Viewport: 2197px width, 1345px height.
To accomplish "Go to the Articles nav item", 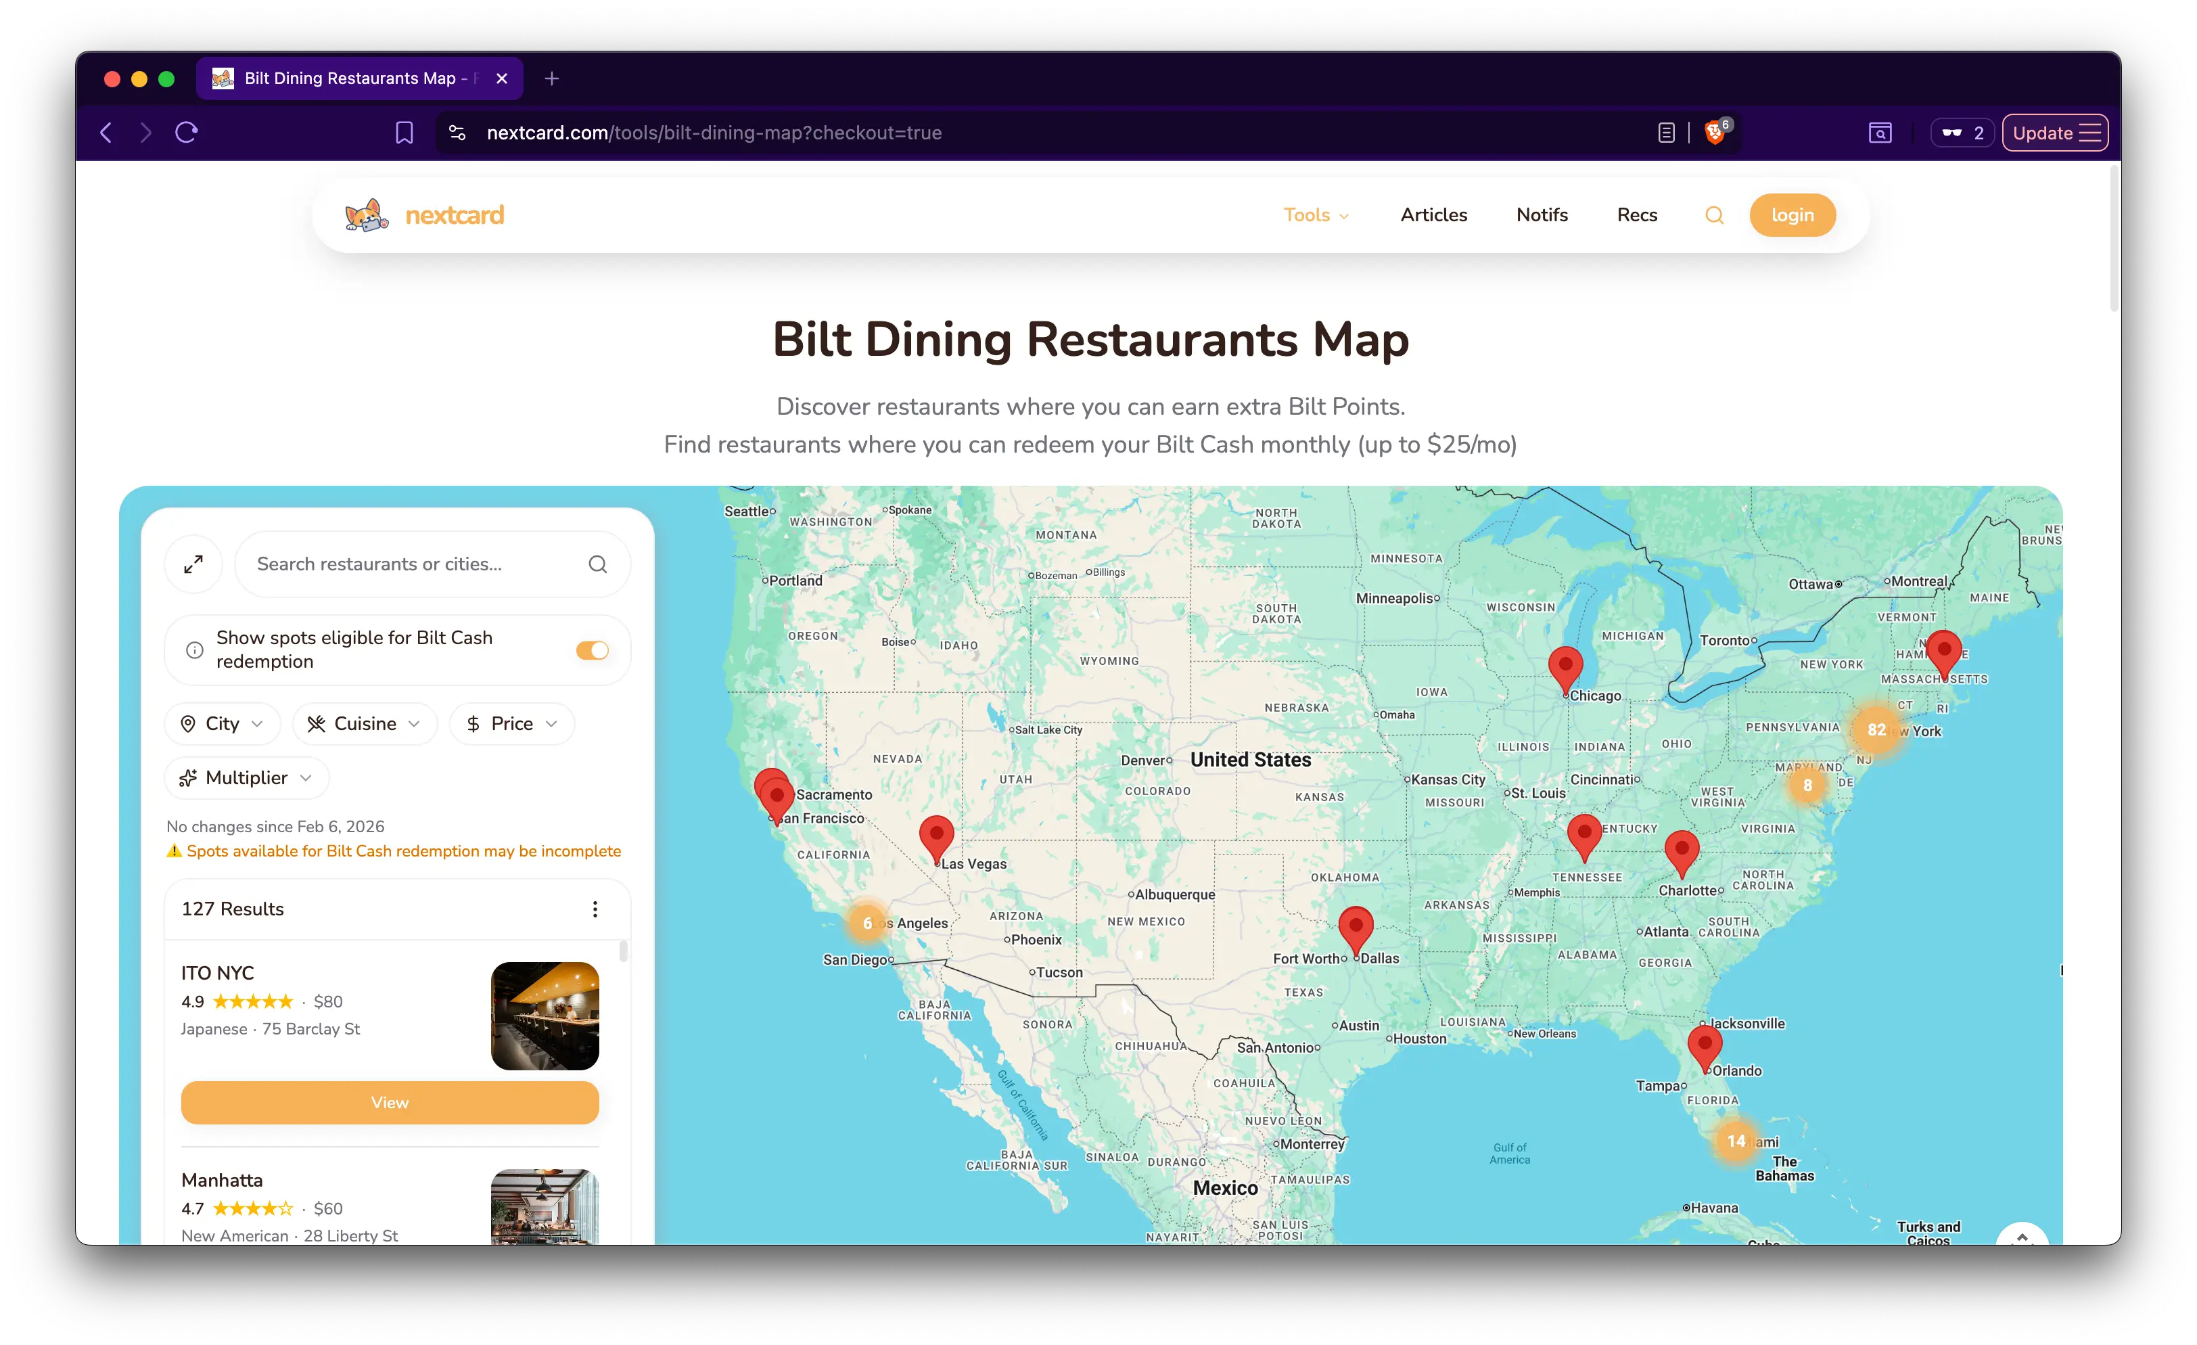I will (x=1433, y=215).
